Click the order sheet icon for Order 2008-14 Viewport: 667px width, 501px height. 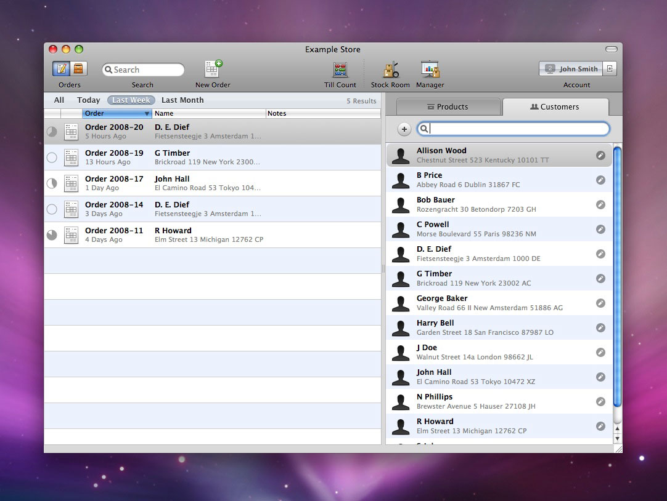point(71,209)
